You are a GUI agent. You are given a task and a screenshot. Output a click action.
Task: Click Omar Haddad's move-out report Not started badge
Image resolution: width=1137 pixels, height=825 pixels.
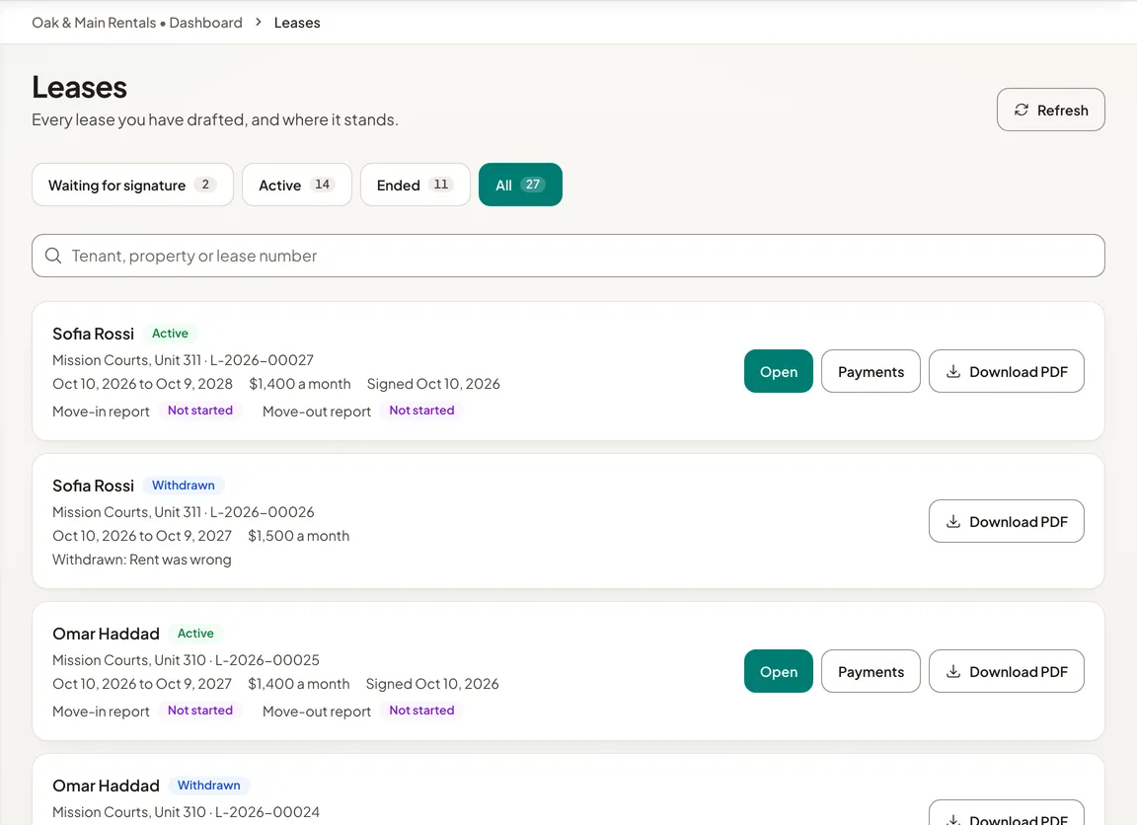[421, 711]
